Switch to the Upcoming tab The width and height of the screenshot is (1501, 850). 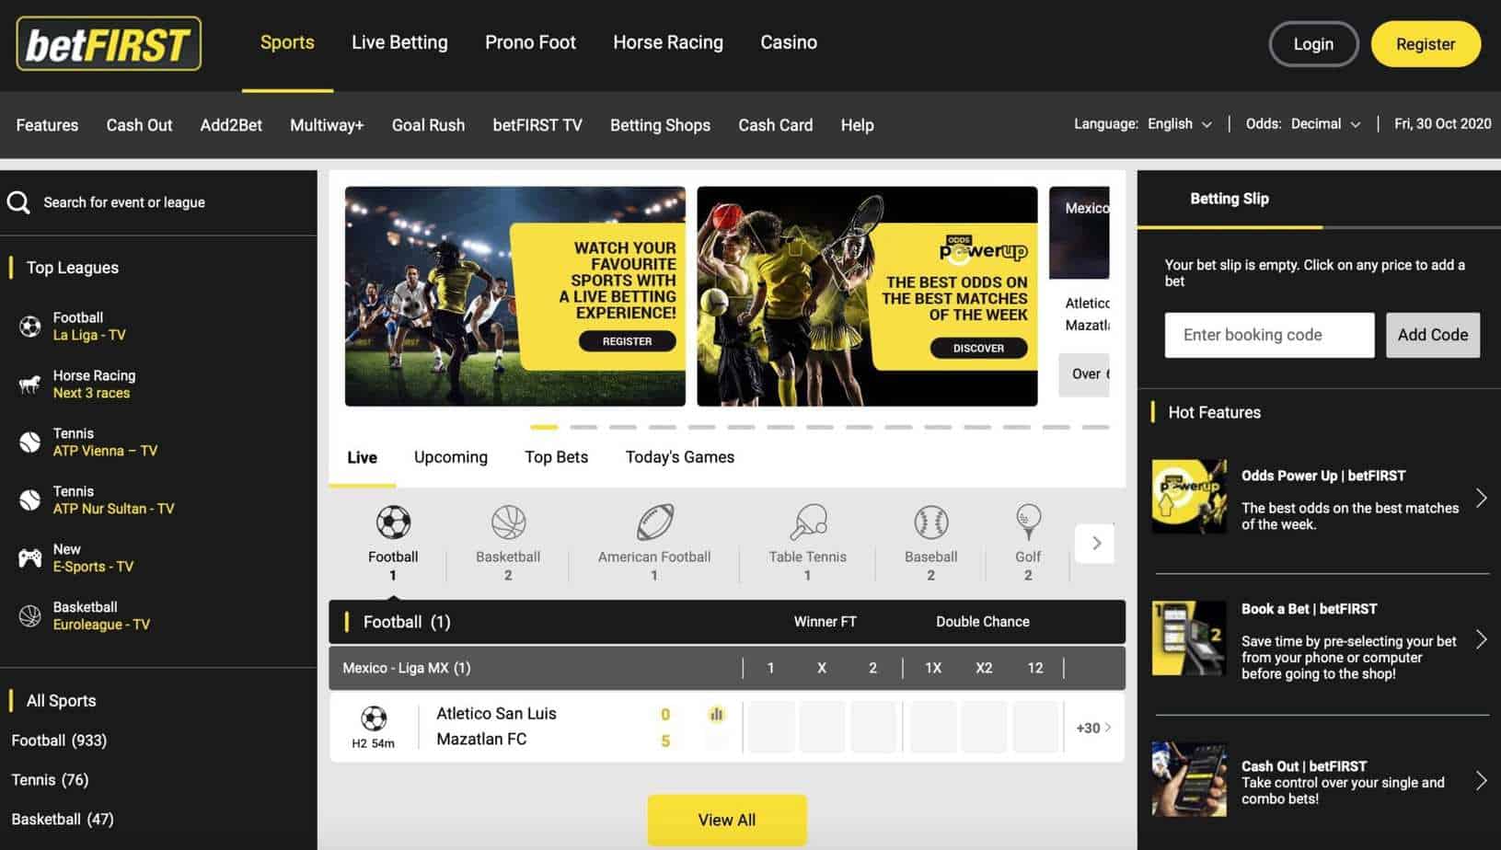[x=451, y=457]
